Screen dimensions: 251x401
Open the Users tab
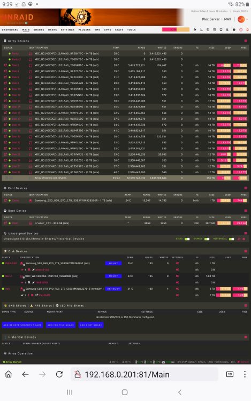point(52,29)
